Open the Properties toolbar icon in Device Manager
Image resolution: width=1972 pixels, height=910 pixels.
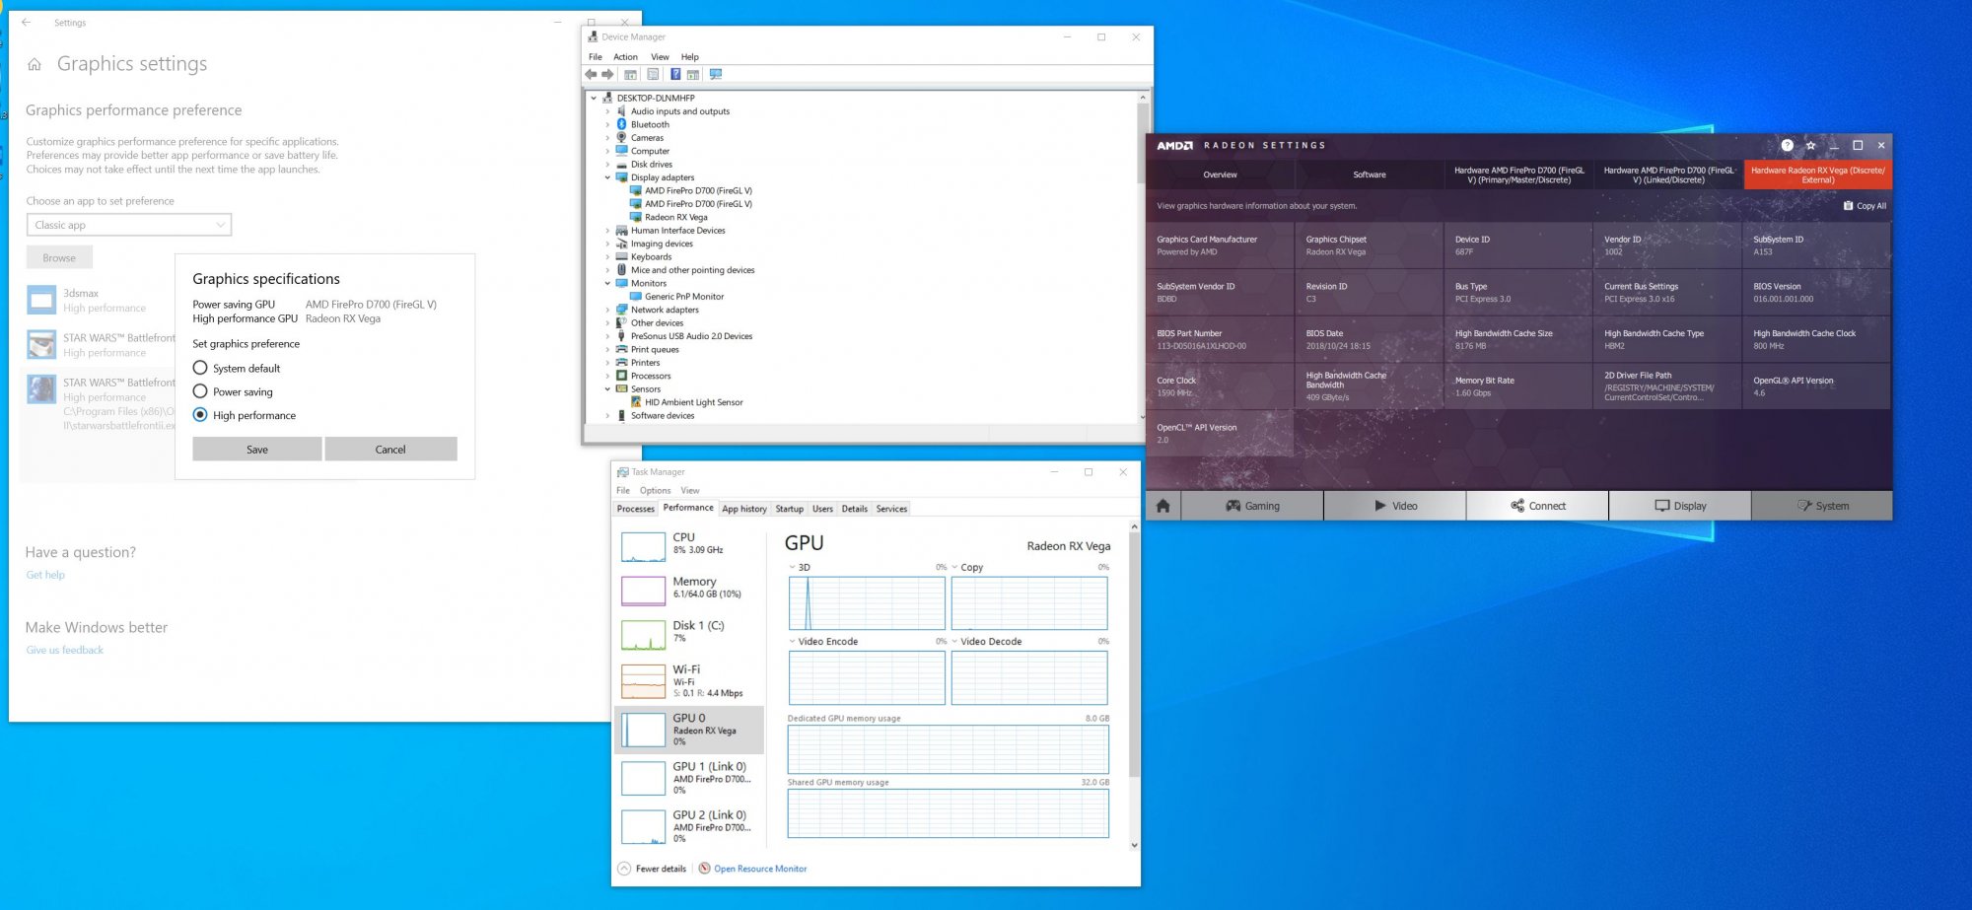(653, 75)
